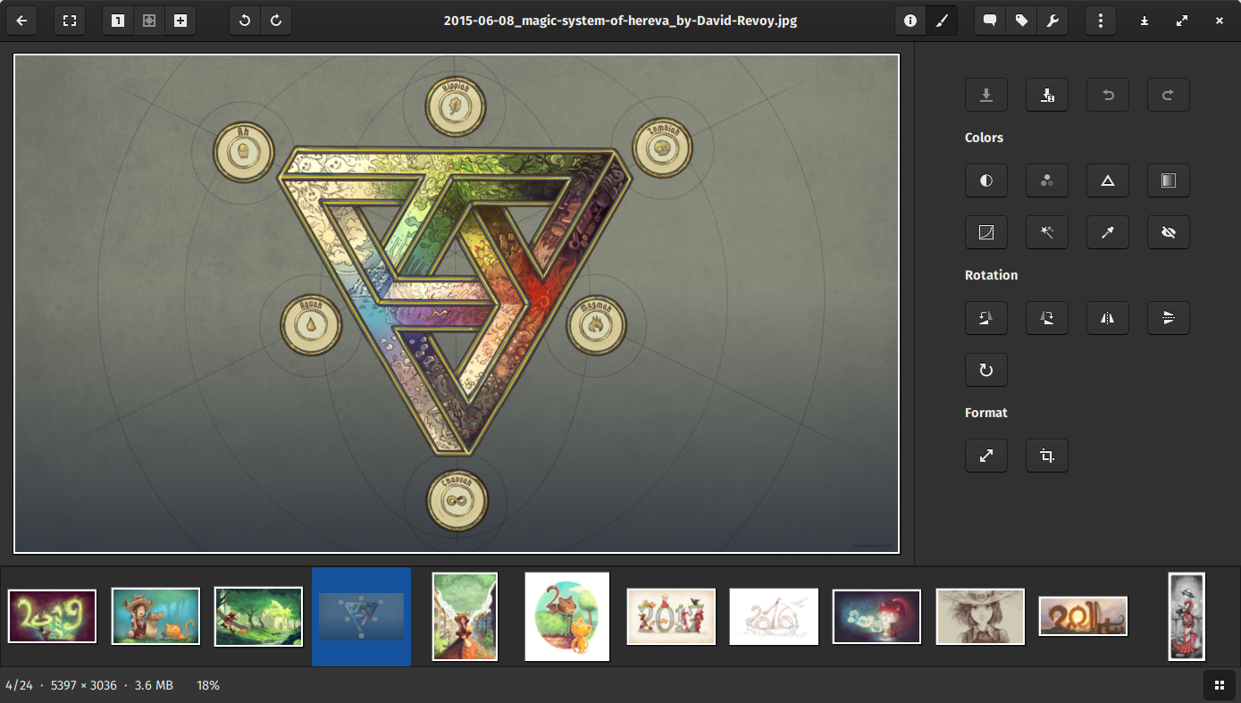The height and width of the screenshot is (703, 1241).
Task: Open the Adjust Contrast tool
Action: pyautogui.click(x=986, y=180)
